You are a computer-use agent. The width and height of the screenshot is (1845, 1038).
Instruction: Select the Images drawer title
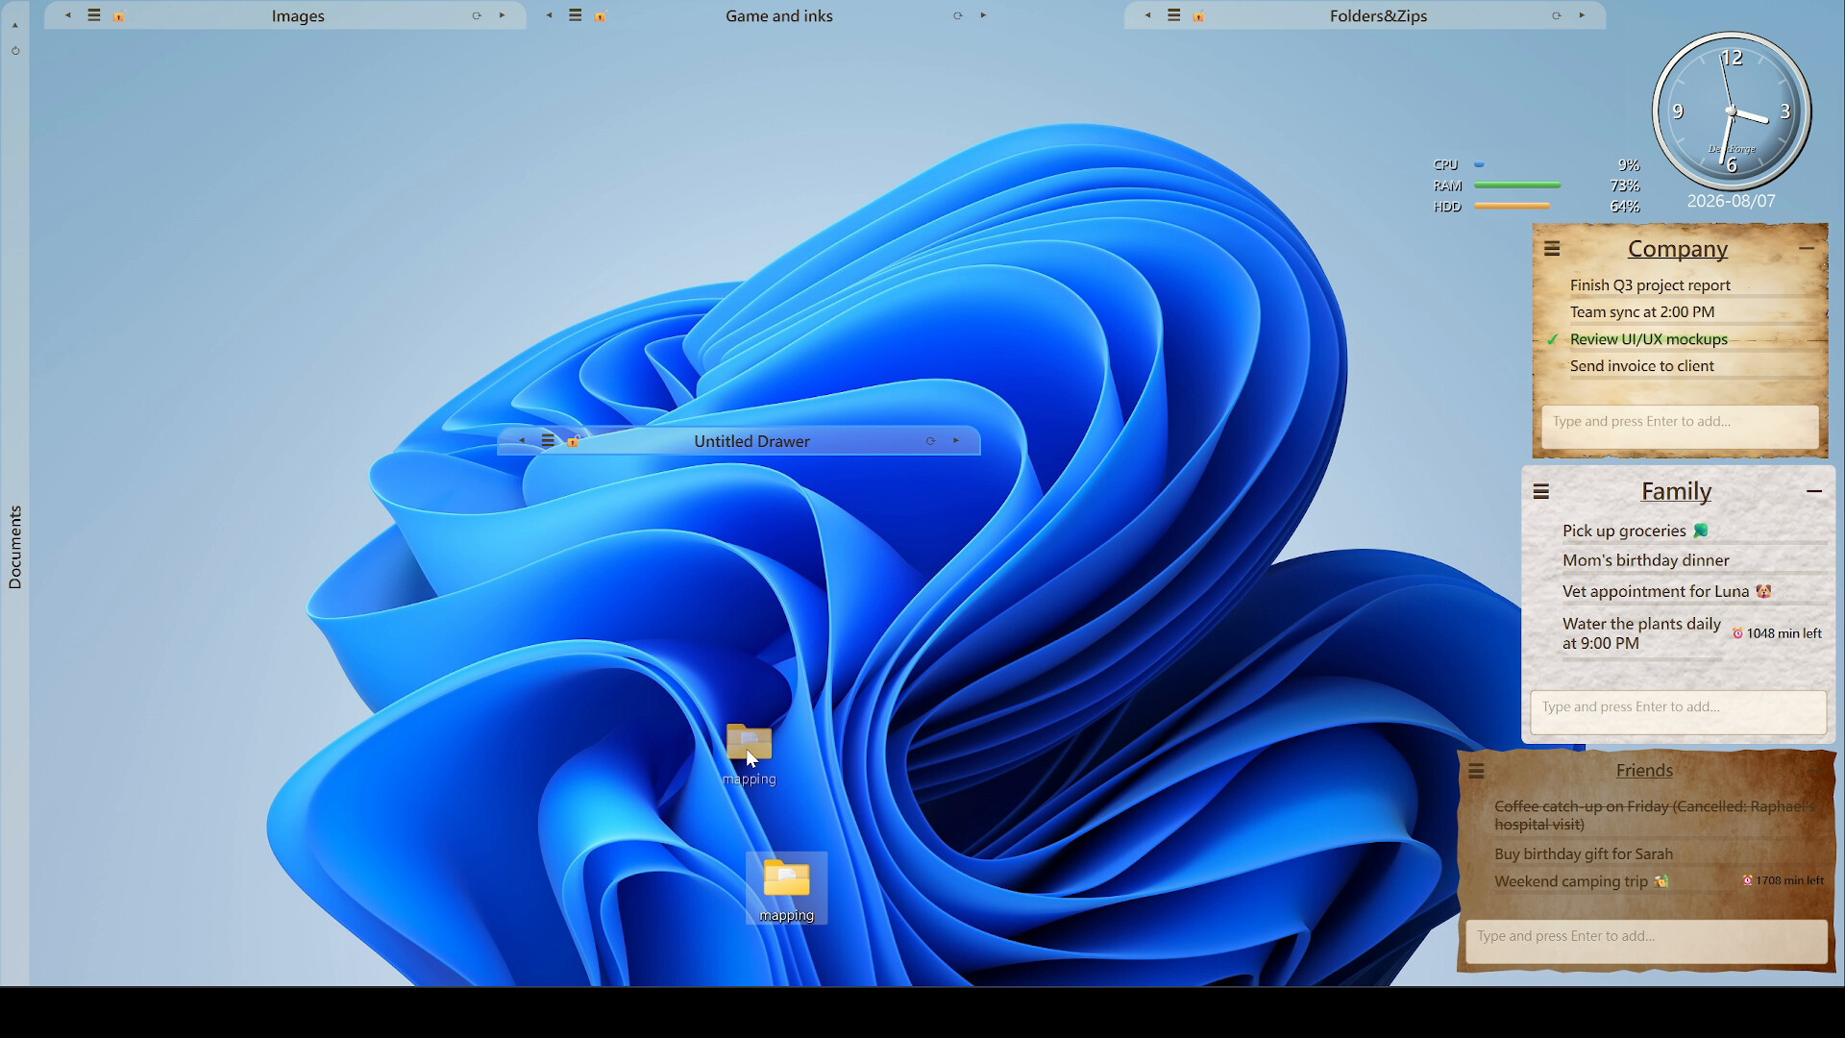tap(298, 16)
